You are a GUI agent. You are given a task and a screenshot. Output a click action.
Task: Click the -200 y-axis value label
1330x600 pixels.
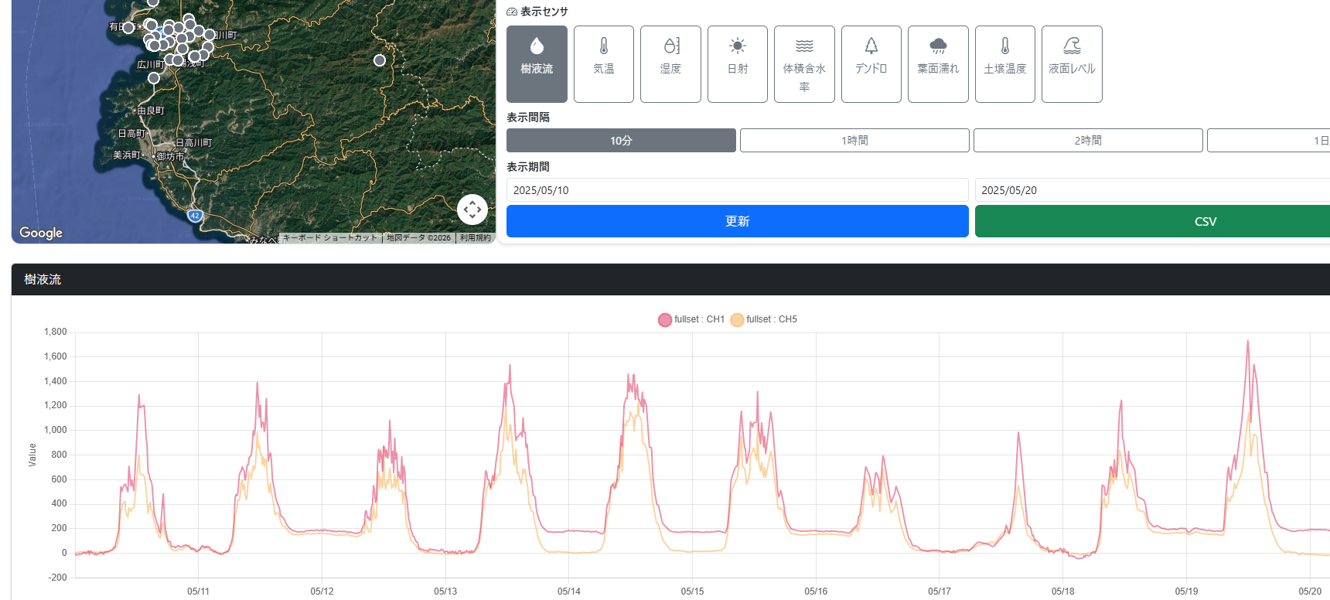click(x=57, y=578)
